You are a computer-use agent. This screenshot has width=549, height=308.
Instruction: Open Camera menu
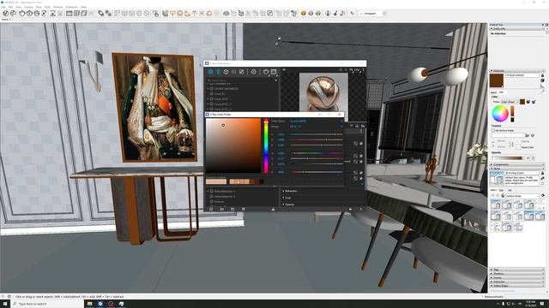pyautogui.click(x=28, y=7)
